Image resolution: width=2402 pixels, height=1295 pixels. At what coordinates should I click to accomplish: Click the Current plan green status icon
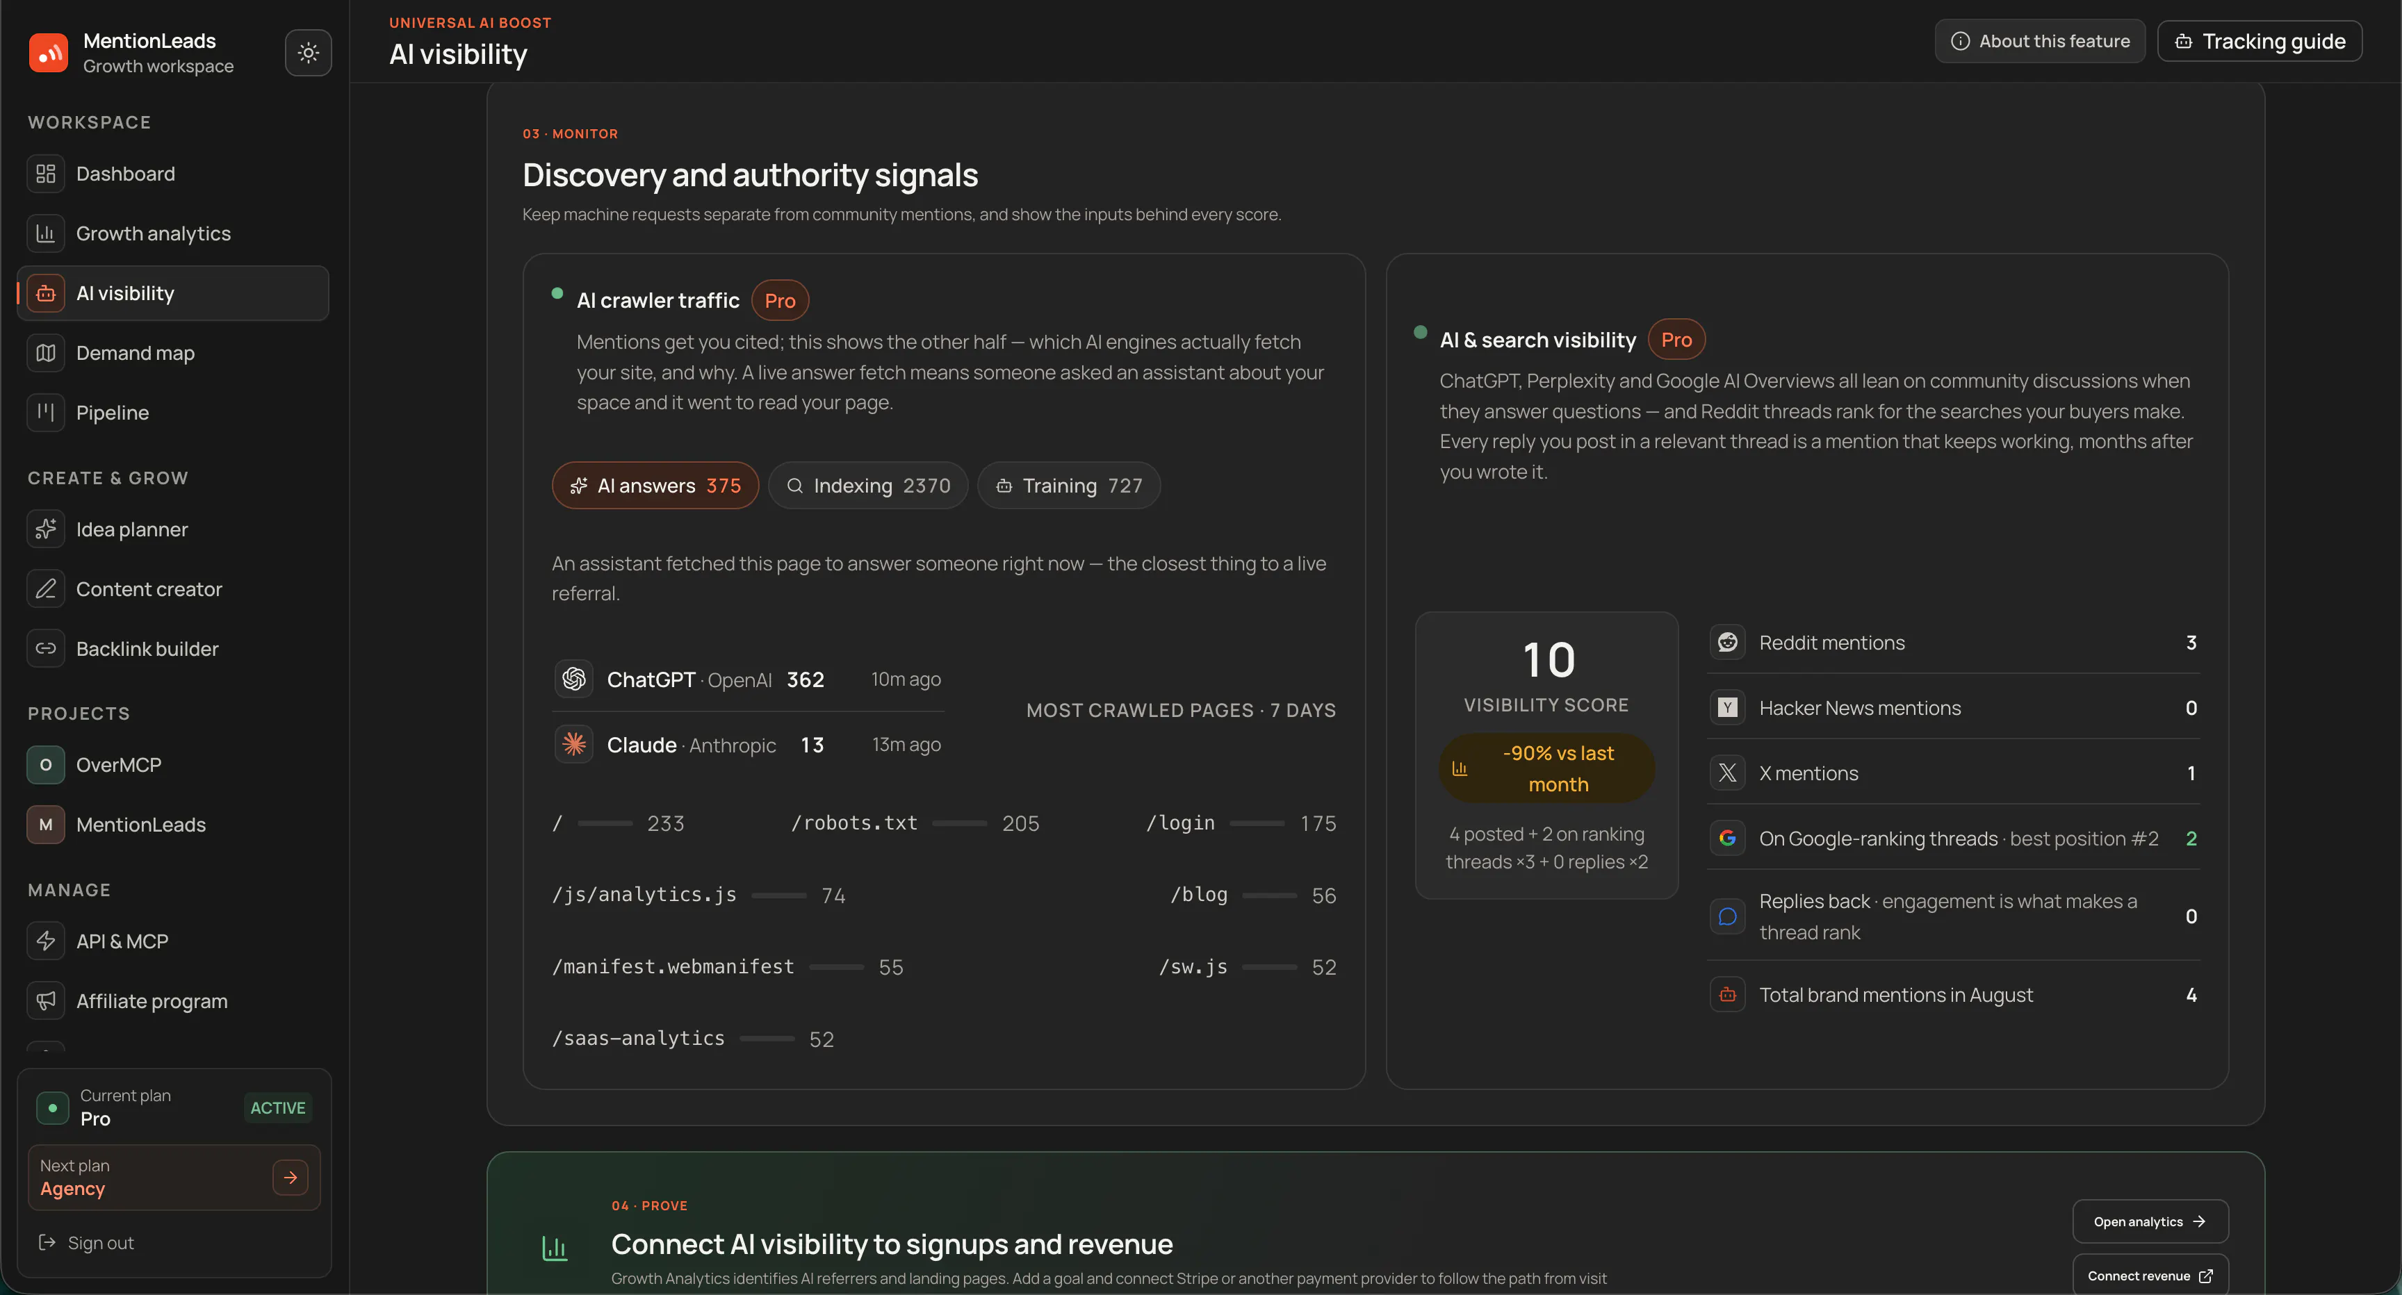click(52, 1107)
